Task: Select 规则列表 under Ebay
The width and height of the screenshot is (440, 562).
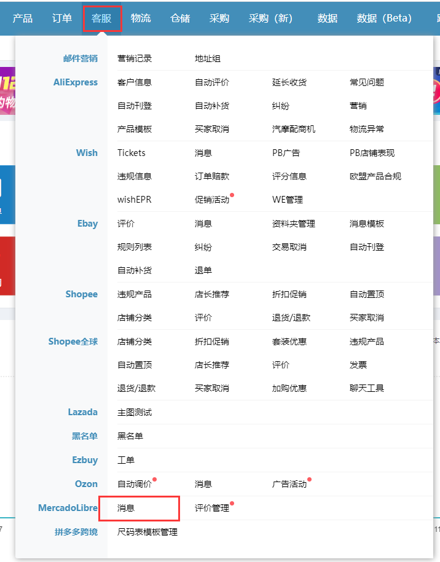Action: (x=135, y=247)
